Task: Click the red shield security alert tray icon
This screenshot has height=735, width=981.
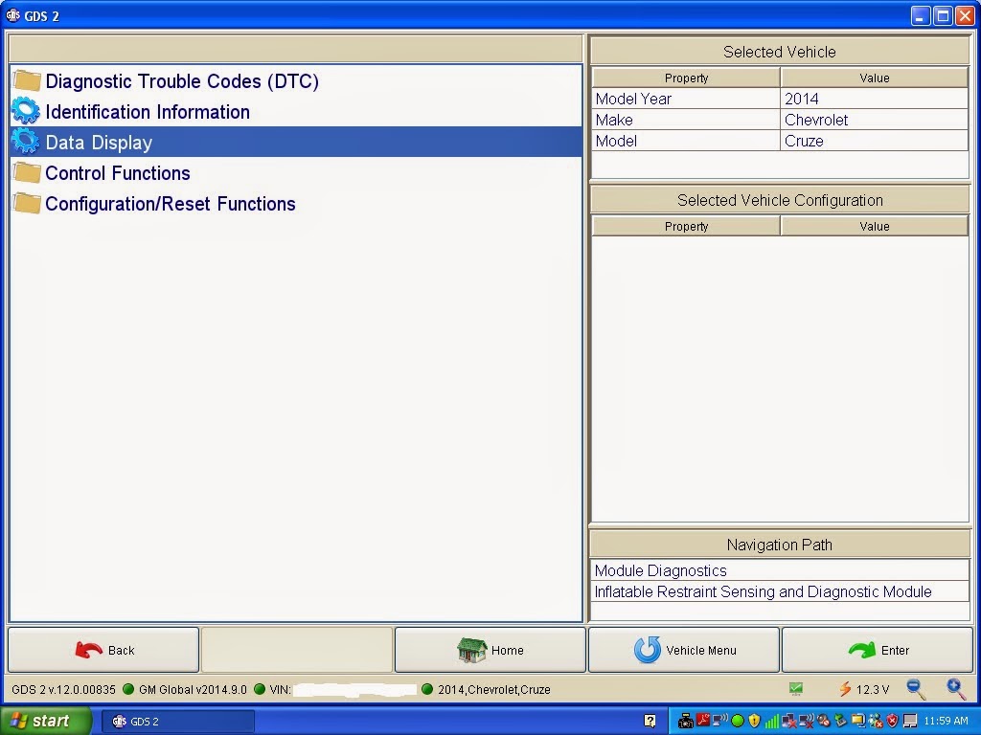Action: click(x=893, y=721)
